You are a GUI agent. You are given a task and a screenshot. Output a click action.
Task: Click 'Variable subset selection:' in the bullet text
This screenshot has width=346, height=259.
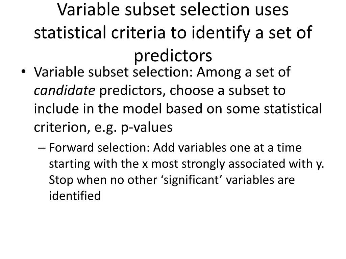click(x=114, y=72)
